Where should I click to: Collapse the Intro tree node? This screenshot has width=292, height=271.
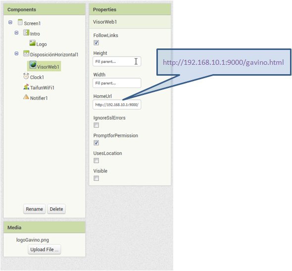(x=16, y=33)
